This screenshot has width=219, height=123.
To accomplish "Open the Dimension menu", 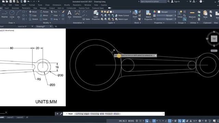I will click(x=57, y=5).
